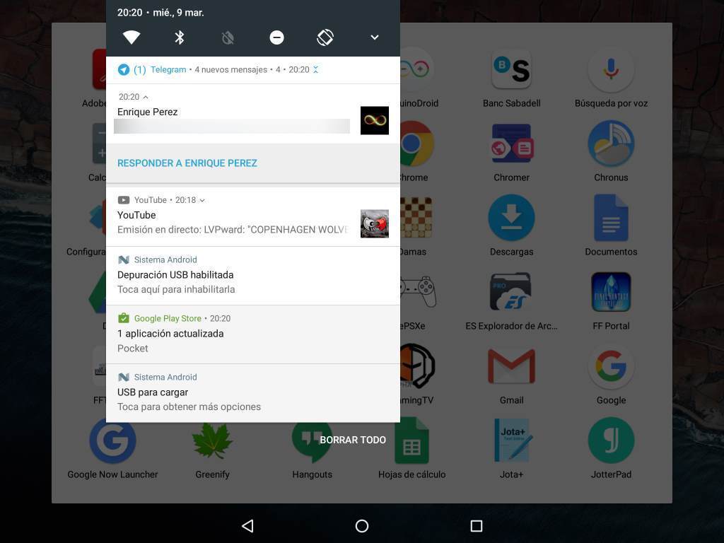This screenshot has height=543, width=724.
Task: Toggle Wi-Fi in quick settings
Action: tap(132, 37)
